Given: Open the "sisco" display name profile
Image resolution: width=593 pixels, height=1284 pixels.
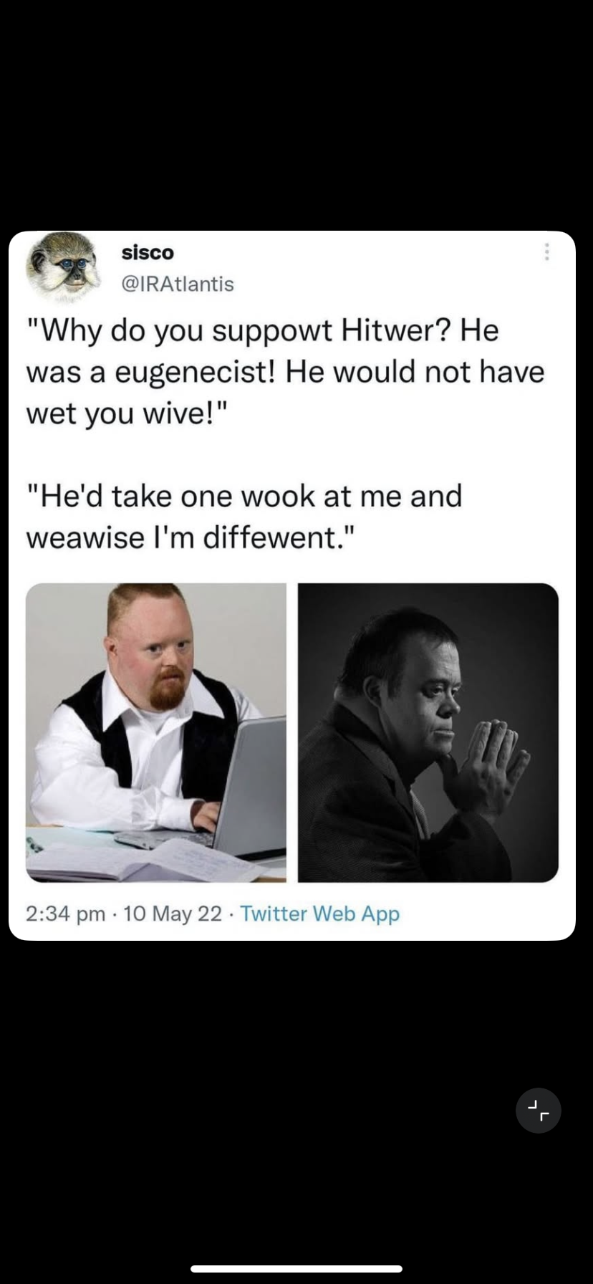Looking at the screenshot, I should pos(148,252).
